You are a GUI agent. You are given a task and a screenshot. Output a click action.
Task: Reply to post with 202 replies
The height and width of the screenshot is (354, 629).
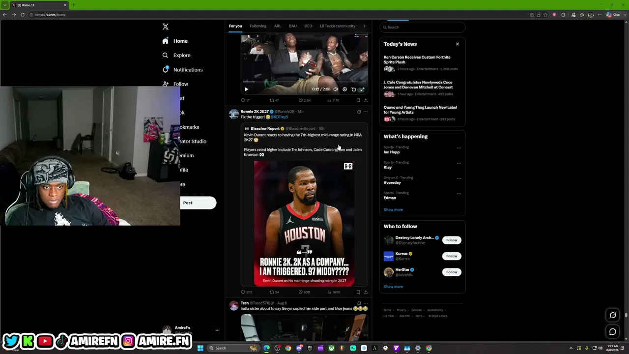[x=246, y=292]
